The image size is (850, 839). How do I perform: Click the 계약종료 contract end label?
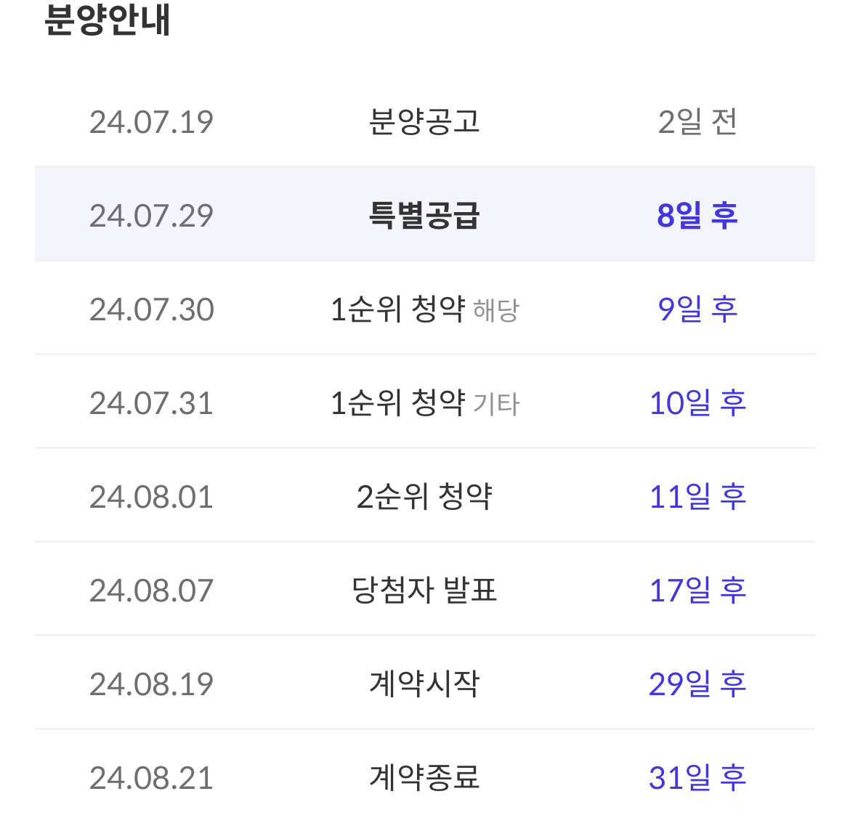(425, 777)
